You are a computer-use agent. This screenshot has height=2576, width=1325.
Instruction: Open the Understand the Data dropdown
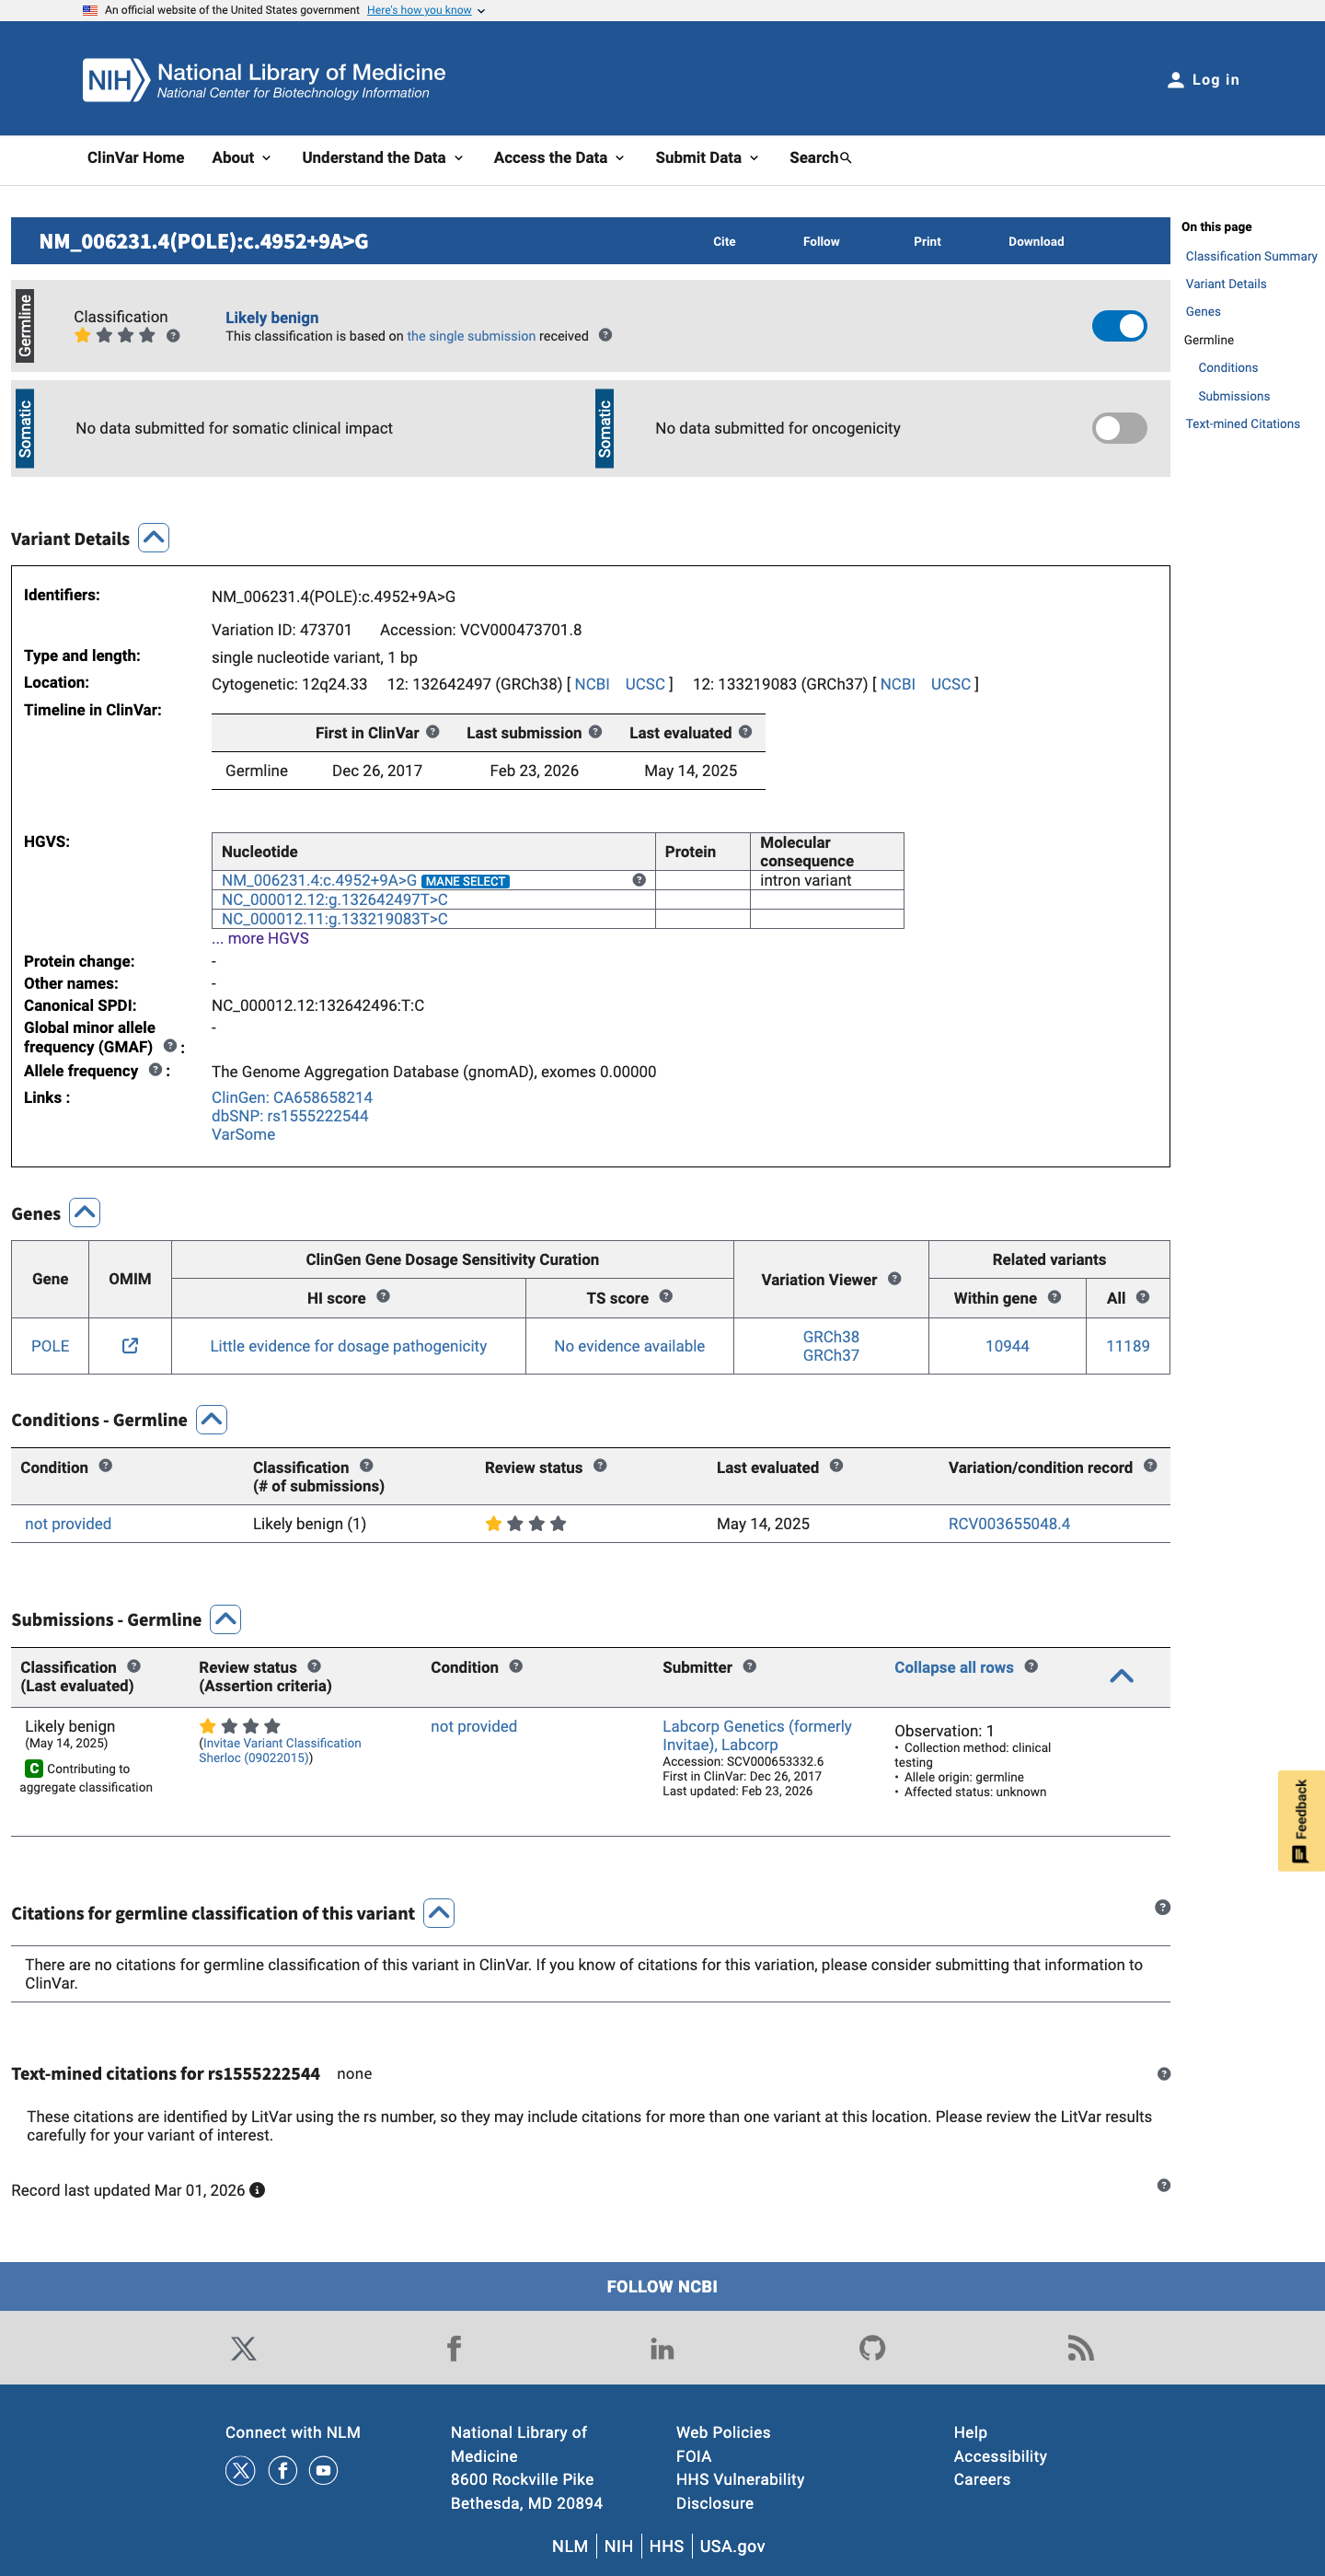pos(383,158)
